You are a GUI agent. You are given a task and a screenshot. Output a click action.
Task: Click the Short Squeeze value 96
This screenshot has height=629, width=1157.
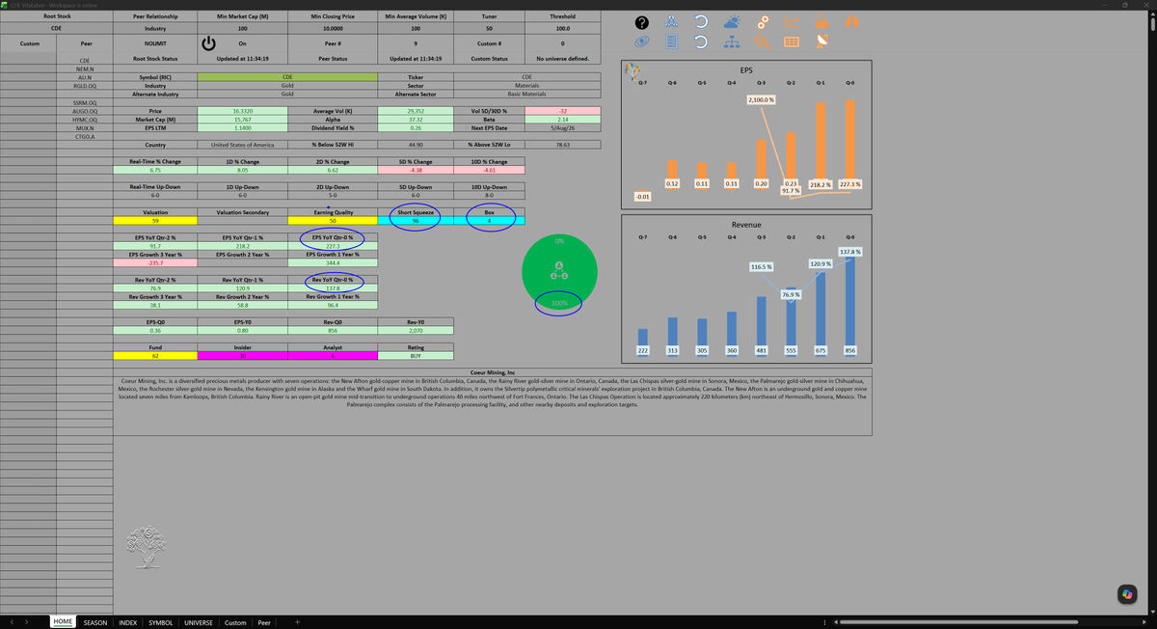[416, 221]
